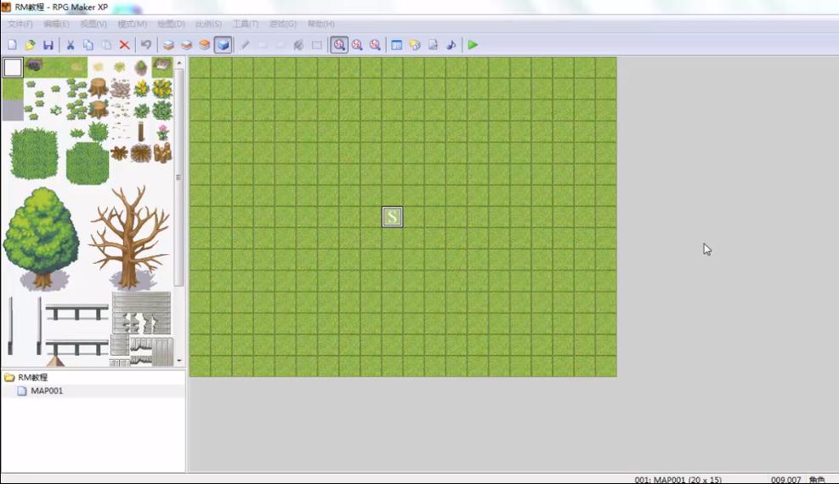Create a new project with New icon
Viewport: 839px width, 484px height.
click(12, 45)
